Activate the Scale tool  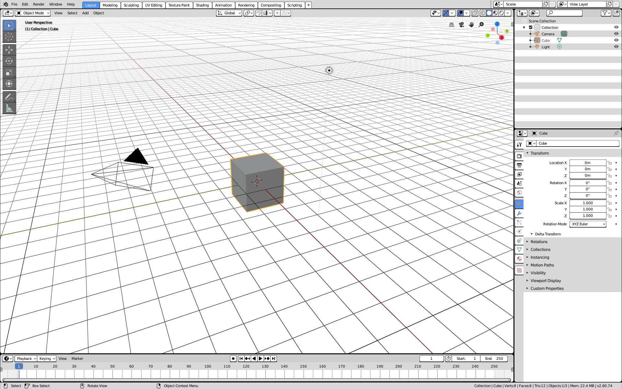pyautogui.click(x=9, y=72)
